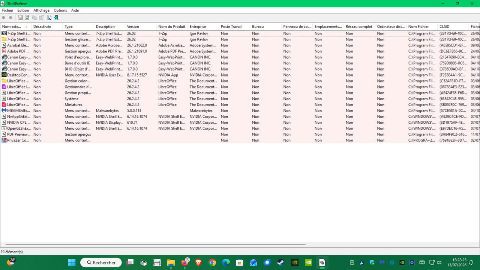Click the Exit toolbar icon
This screenshot has width=480, height=270.
click(56, 18)
